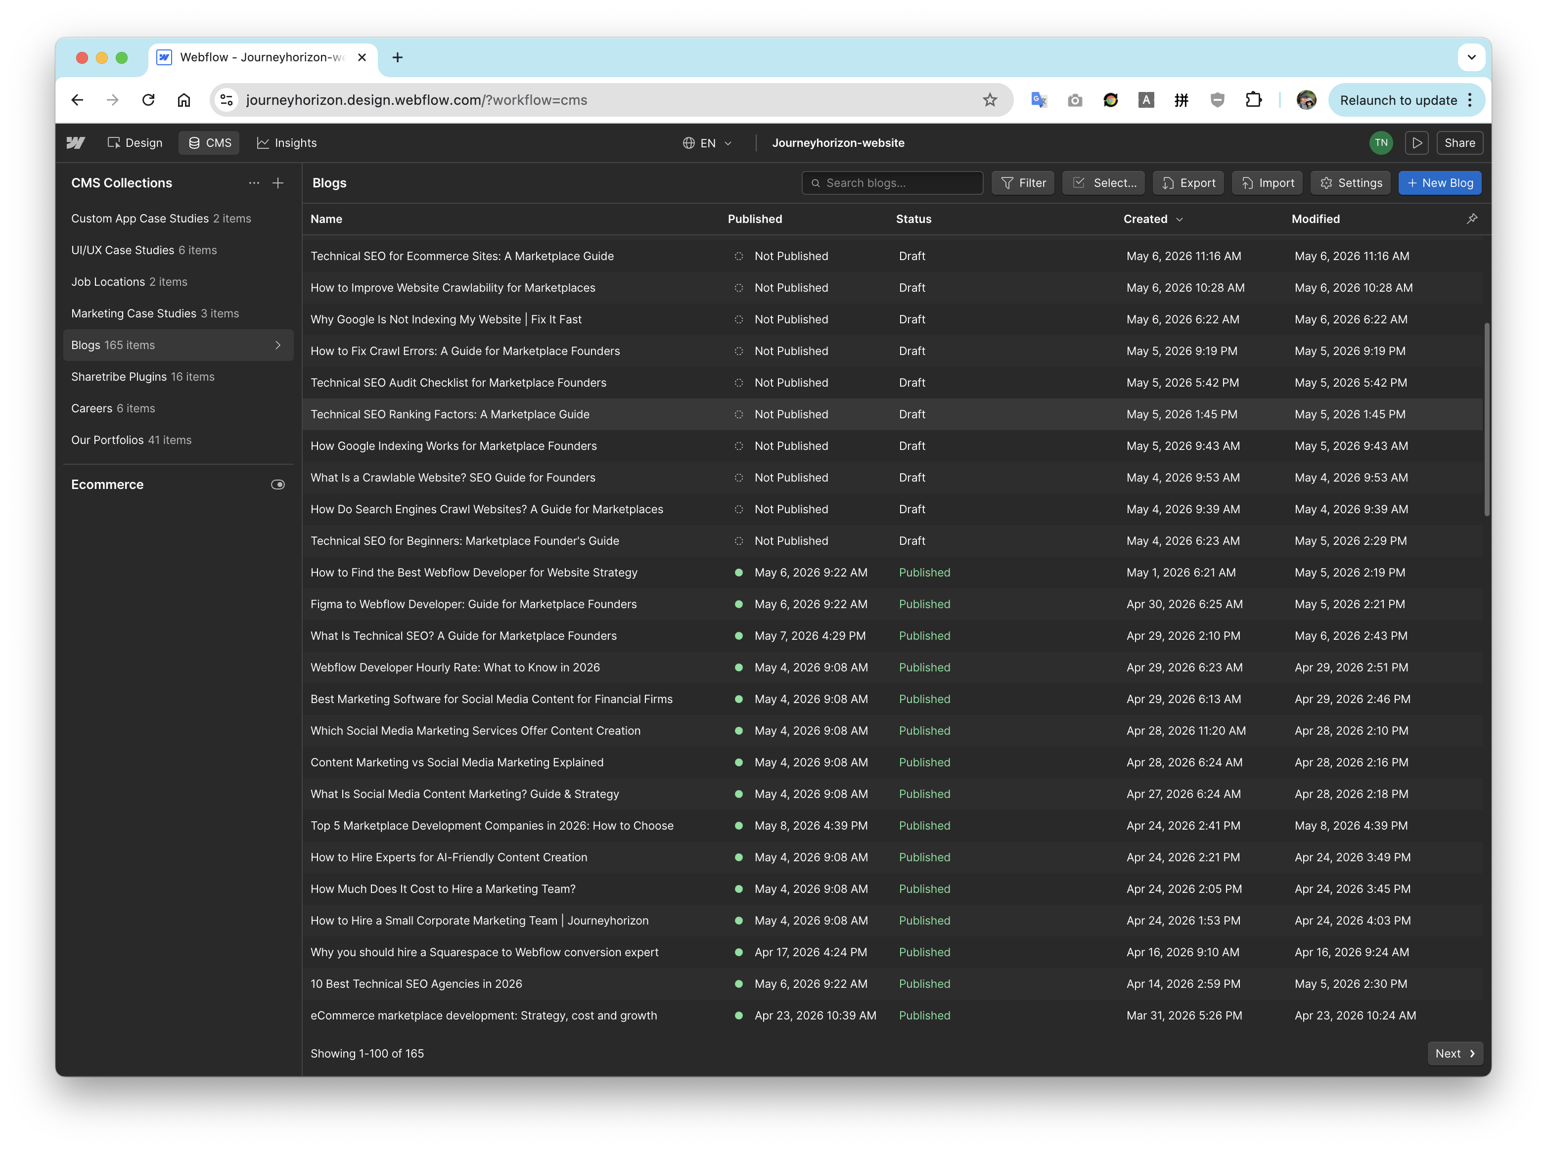Open 'Webflow Developer Hourly Rate' blog row
Screen dimensions: 1547x1150
[892, 667]
